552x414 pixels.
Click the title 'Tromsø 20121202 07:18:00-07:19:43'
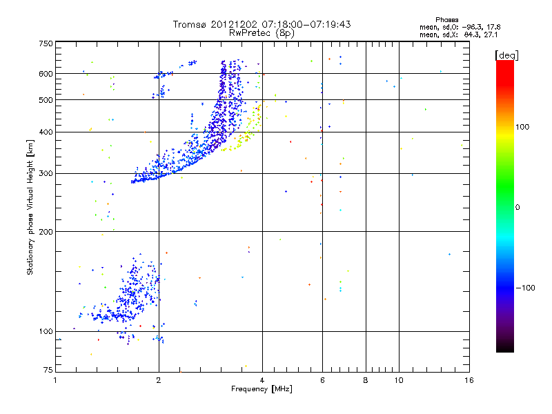click(x=262, y=24)
